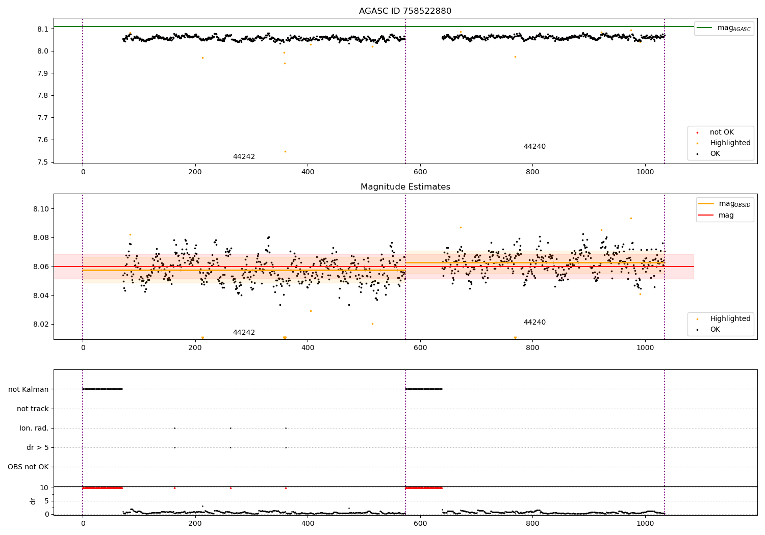Click x-axis tick 1000 under top plot
This screenshot has height=535, width=765.
point(645,172)
